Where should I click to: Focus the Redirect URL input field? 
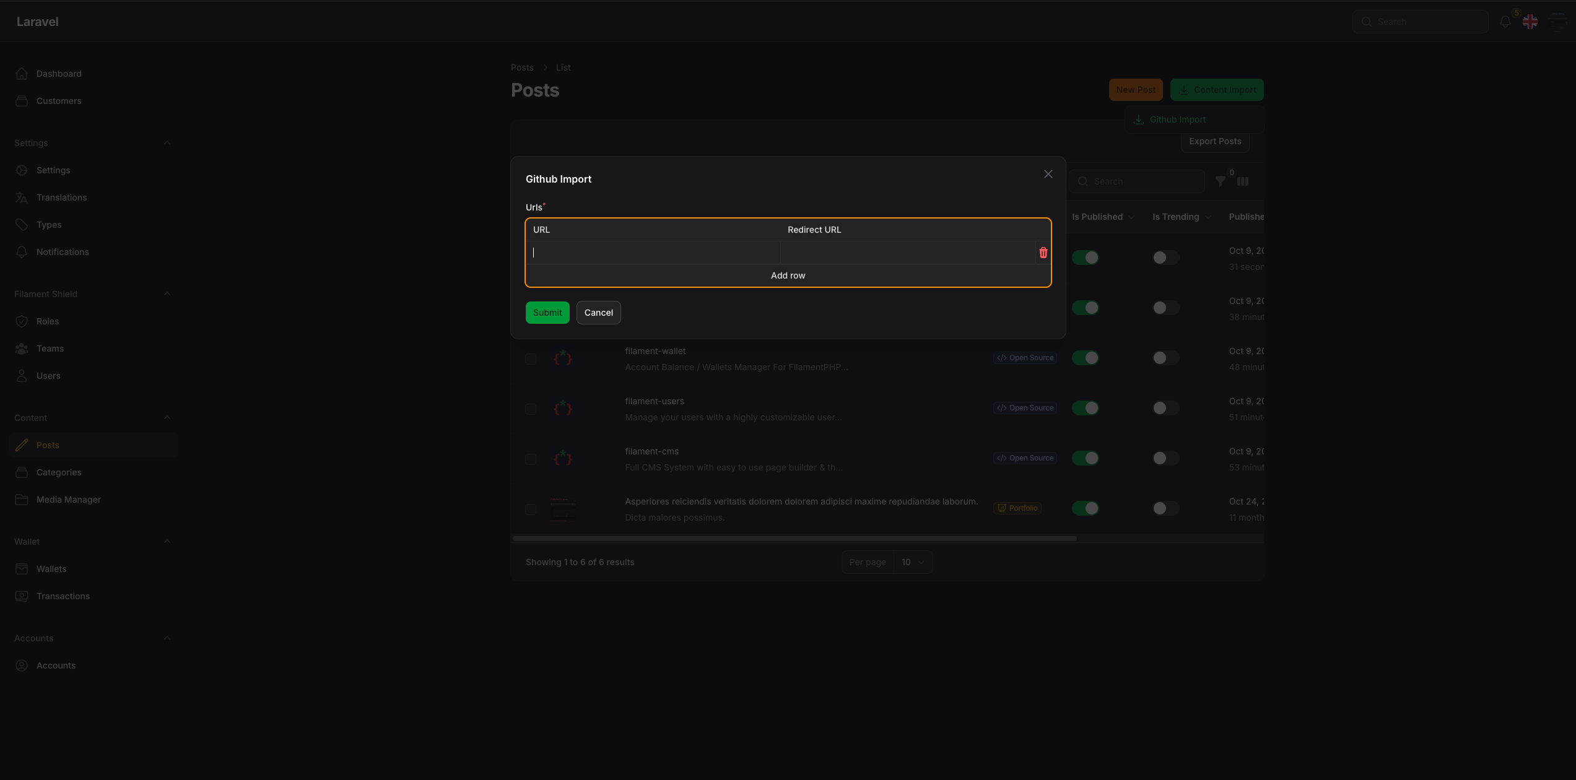[907, 253]
